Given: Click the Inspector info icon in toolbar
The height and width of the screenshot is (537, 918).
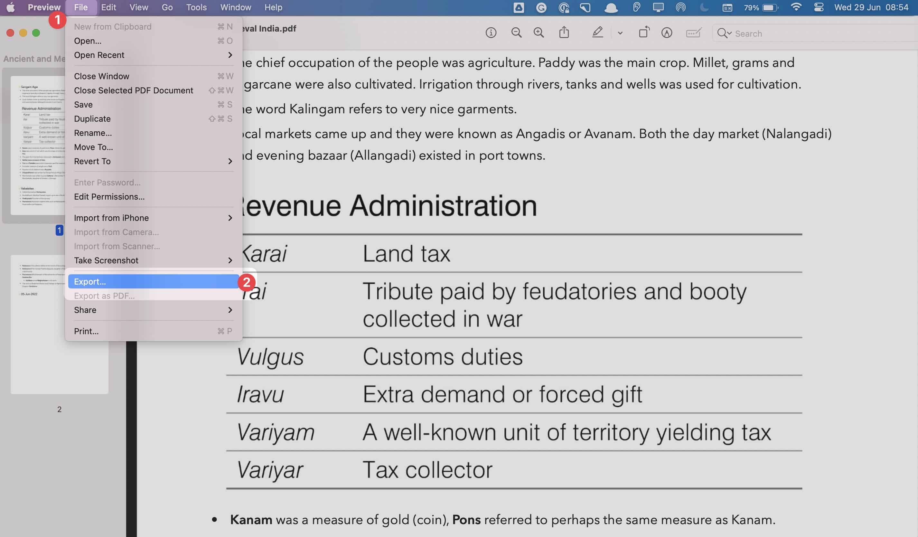Looking at the screenshot, I should coord(491,33).
